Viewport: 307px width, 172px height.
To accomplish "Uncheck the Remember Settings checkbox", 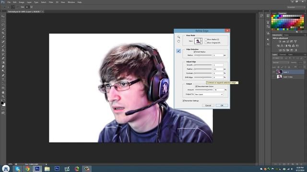I will (x=184, y=101).
